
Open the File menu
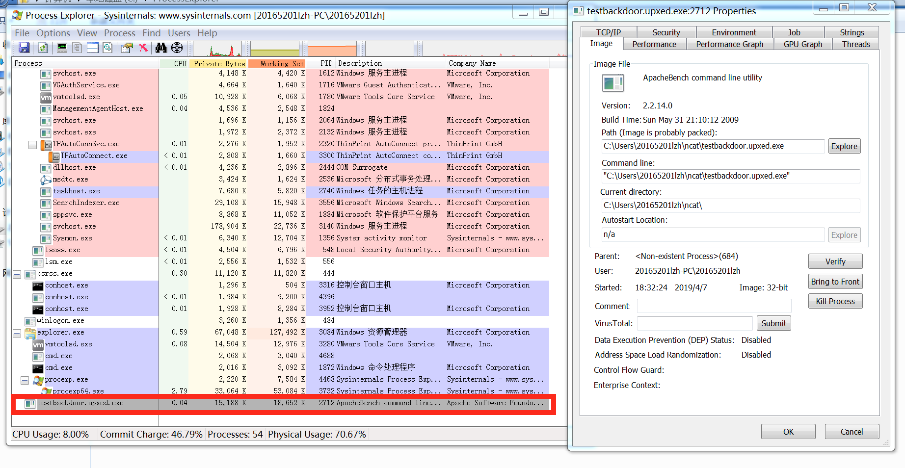[x=22, y=33]
